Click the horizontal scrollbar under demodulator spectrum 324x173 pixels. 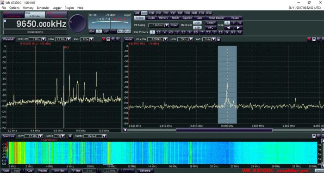tap(224, 130)
